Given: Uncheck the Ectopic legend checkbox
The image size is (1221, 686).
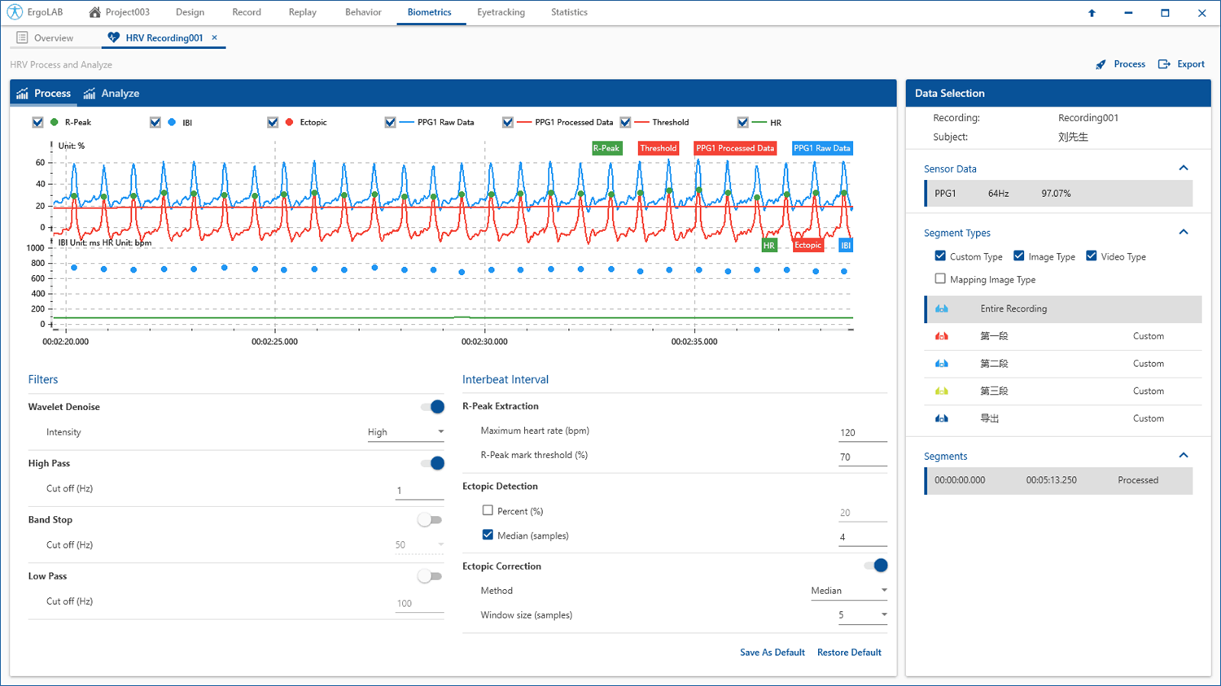Looking at the screenshot, I should coord(273,123).
